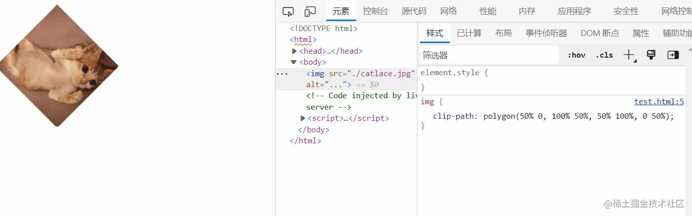The image size is (692, 216).
Task: Select the 属性 subtab
Action: [x=641, y=33]
